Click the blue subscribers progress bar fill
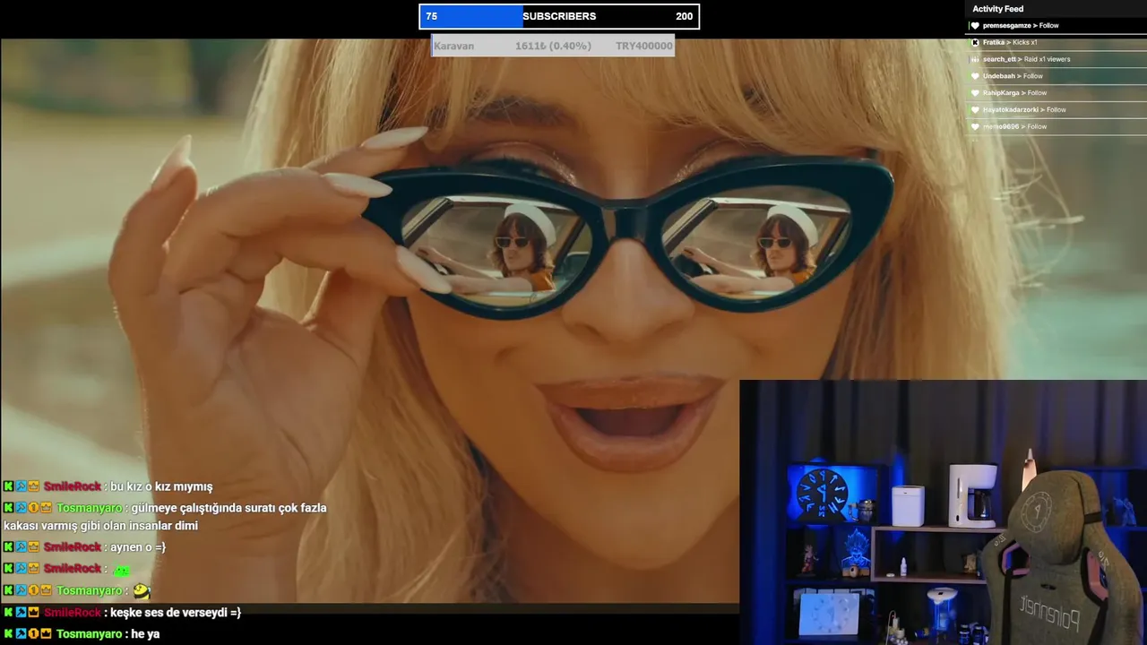 tap(472, 16)
